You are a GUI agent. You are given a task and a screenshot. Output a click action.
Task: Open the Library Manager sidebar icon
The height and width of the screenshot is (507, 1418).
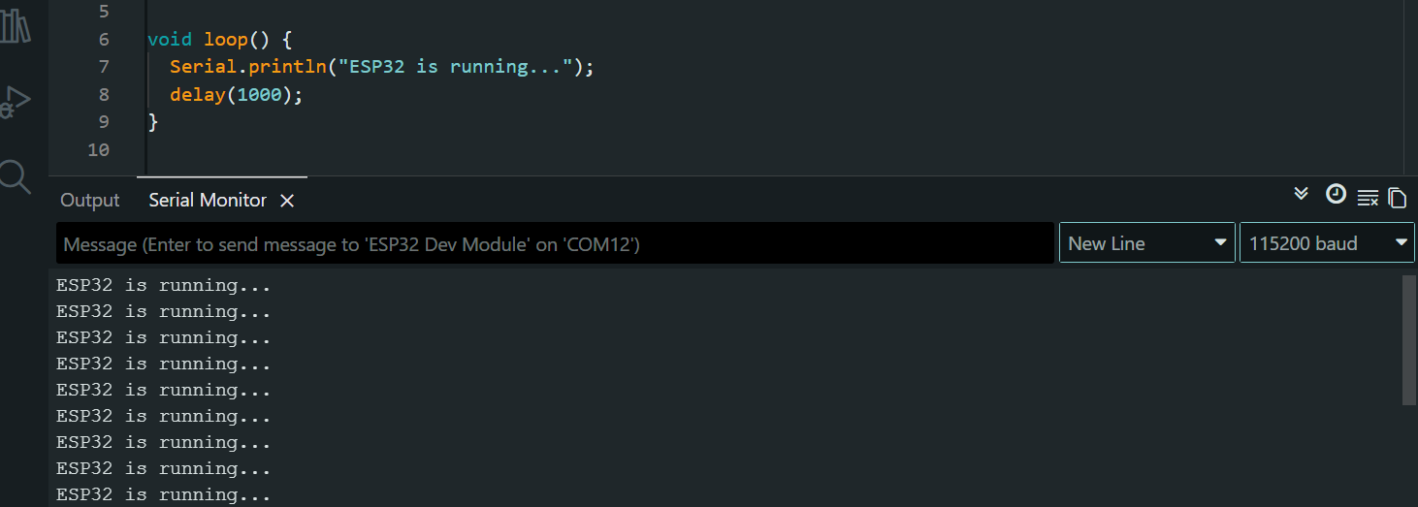click(x=15, y=26)
